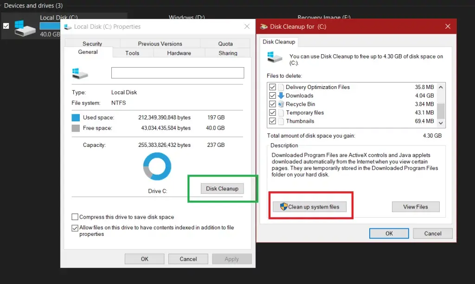The image size is (475, 284).
Task: Uncheck Delivery Optimization Files checkbox
Action: pyautogui.click(x=272, y=87)
